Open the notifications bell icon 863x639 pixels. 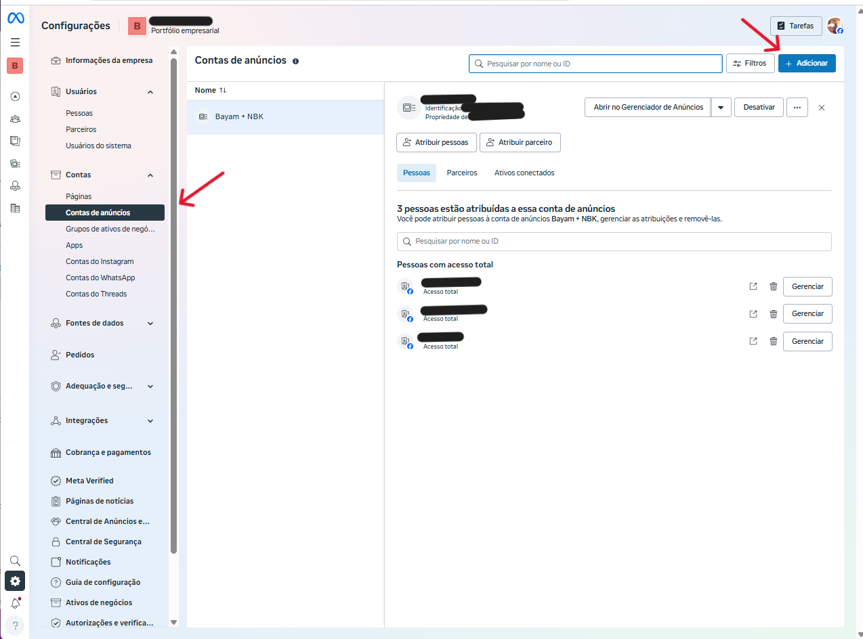pyautogui.click(x=15, y=603)
